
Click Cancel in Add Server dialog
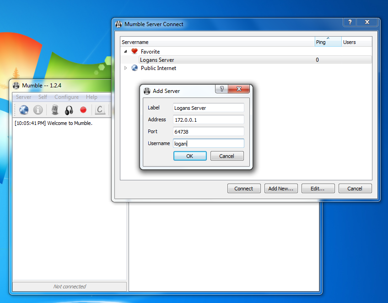pos(227,156)
